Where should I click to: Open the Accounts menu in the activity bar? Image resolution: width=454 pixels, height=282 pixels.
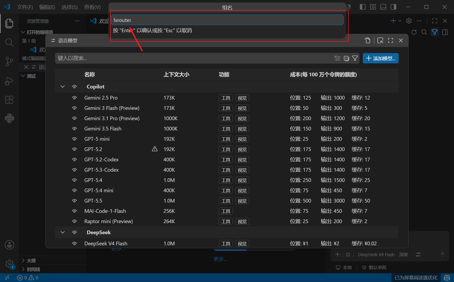coord(9,245)
